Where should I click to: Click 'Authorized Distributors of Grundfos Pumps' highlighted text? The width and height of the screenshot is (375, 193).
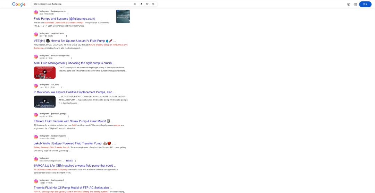click(64, 23)
